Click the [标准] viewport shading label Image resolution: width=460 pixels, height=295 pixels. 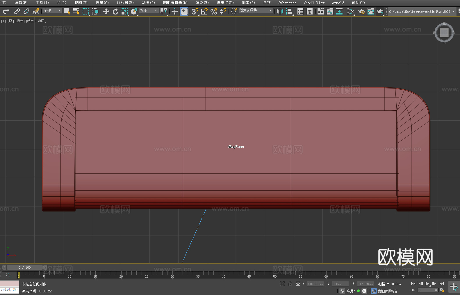[20, 21]
